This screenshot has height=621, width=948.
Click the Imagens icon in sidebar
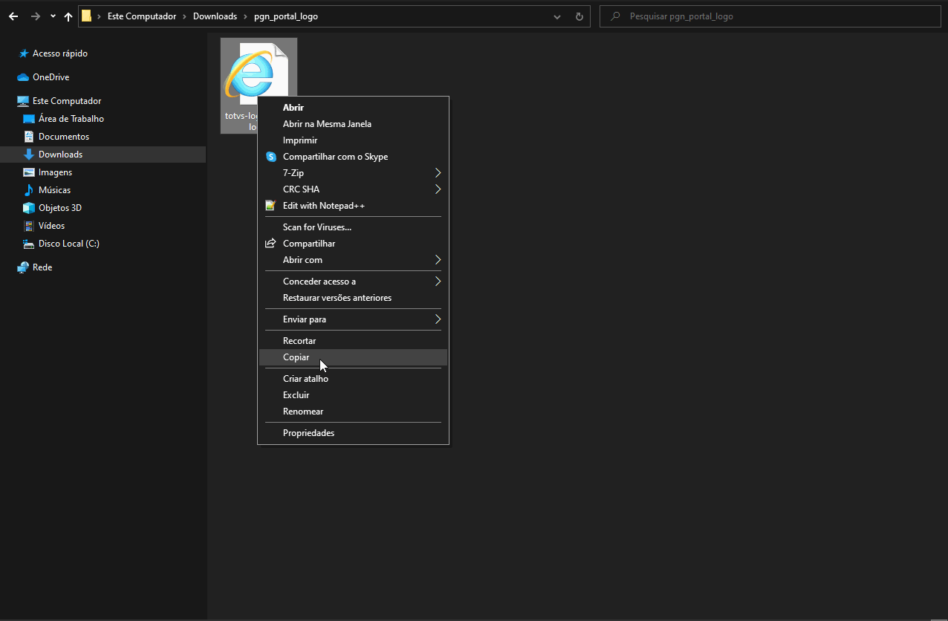(x=29, y=172)
